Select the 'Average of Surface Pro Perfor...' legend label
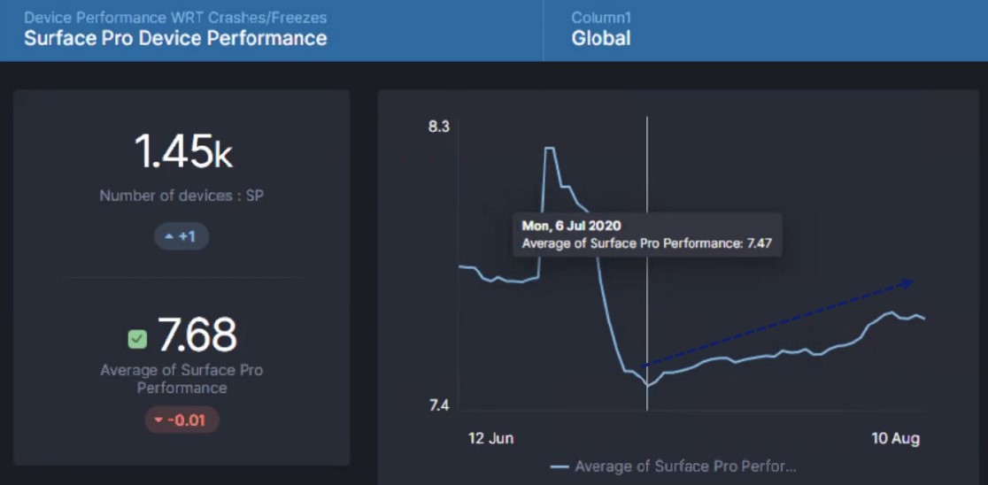This screenshot has width=988, height=485. [x=685, y=466]
